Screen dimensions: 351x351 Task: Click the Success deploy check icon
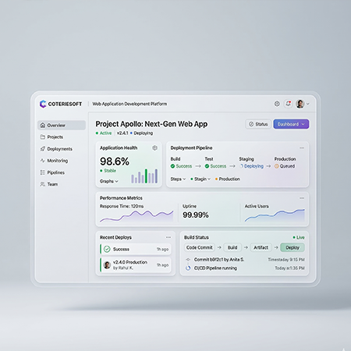pyautogui.click(x=107, y=249)
